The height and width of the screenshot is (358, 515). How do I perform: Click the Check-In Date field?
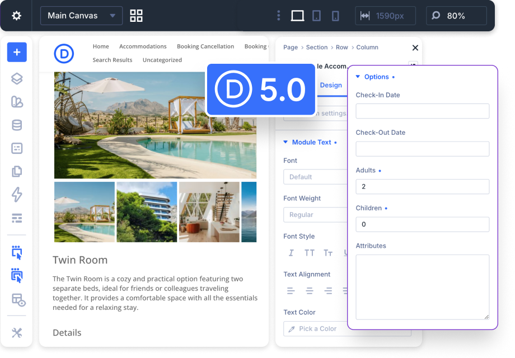click(x=423, y=111)
